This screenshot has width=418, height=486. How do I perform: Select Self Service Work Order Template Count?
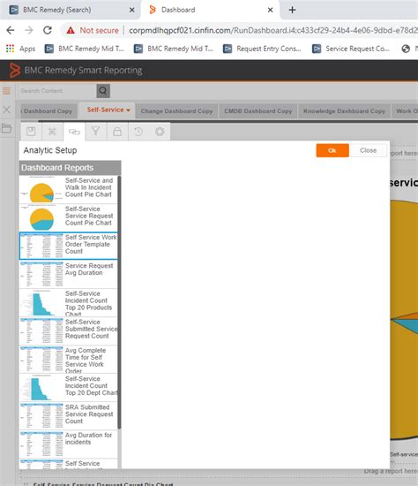(69, 247)
